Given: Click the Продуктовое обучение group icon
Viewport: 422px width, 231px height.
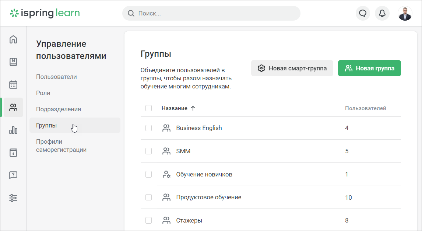Looking at the screenshot, I should [x=166, y=197].
